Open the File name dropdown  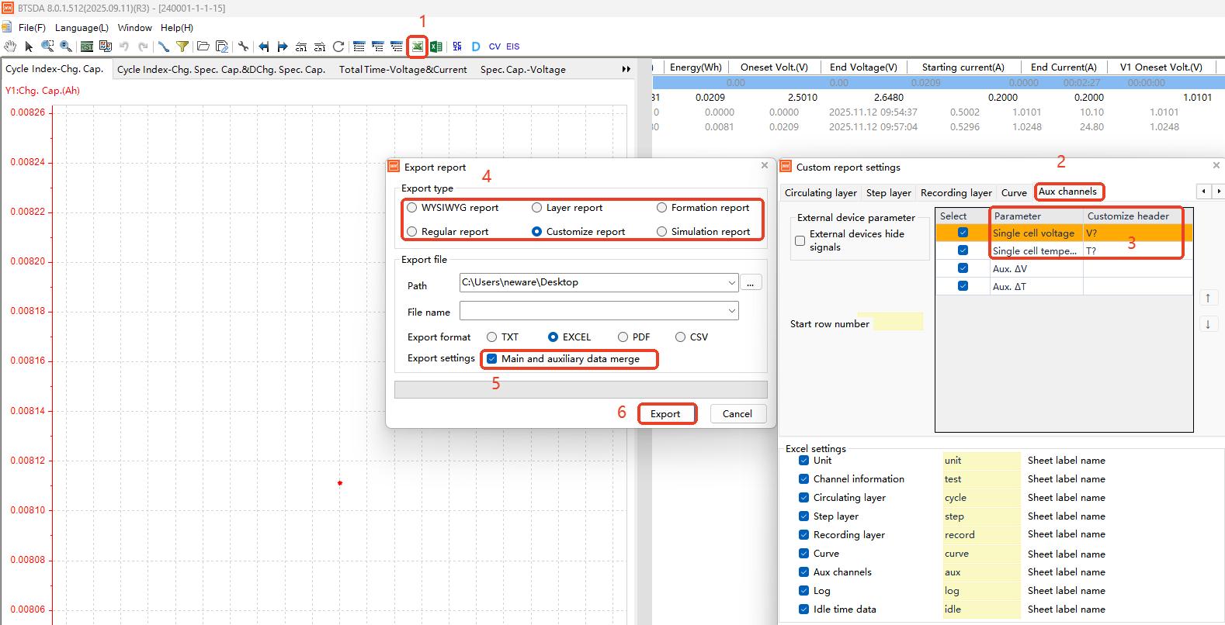(x=731, y=312)
